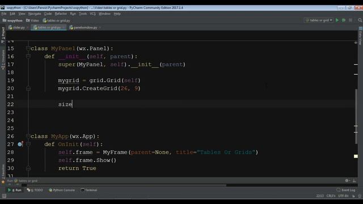Open the Project tool window sidebar

point(3,35)
